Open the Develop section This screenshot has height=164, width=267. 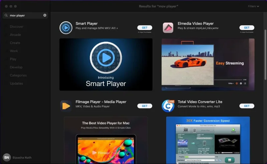point(16,67)
